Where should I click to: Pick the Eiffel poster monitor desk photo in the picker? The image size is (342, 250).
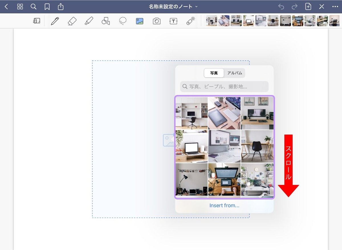[257, 113]
